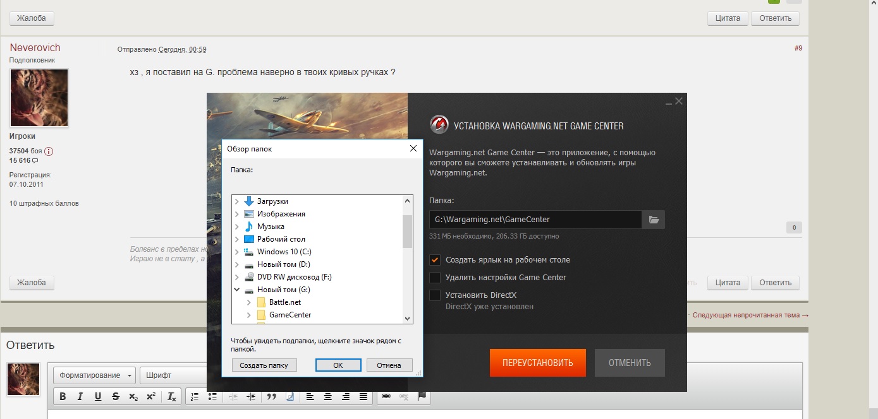Open the post number #9 permalink
Viewport: 878px width, 419px height.
click(x=798, y=48)
